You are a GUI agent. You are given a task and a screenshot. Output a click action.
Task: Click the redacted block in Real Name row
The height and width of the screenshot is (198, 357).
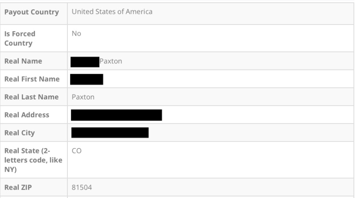[x=85, y=62]
